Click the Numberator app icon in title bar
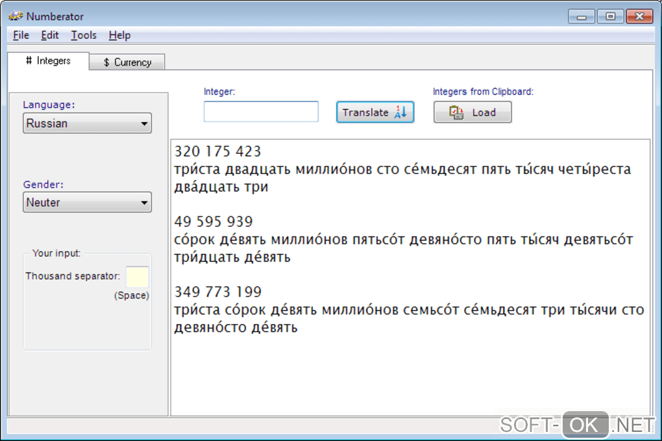662x441 pixels. coord(15,16)
